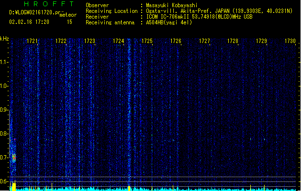Click the green 'meteor' label
This screenshot has height=191, width=301.
pos(68,15)
